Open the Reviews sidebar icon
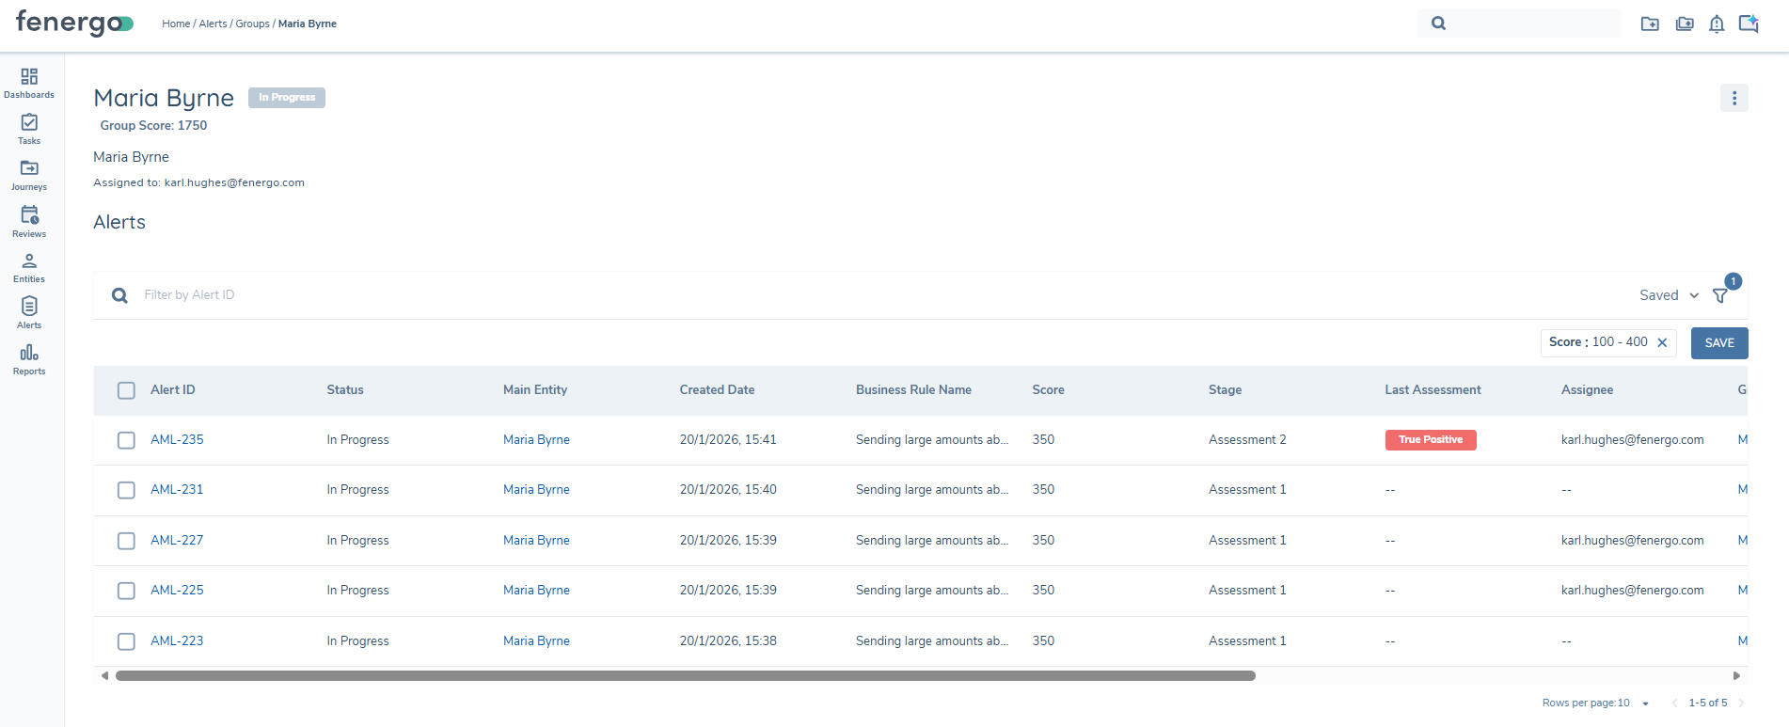 click(29, 222)
